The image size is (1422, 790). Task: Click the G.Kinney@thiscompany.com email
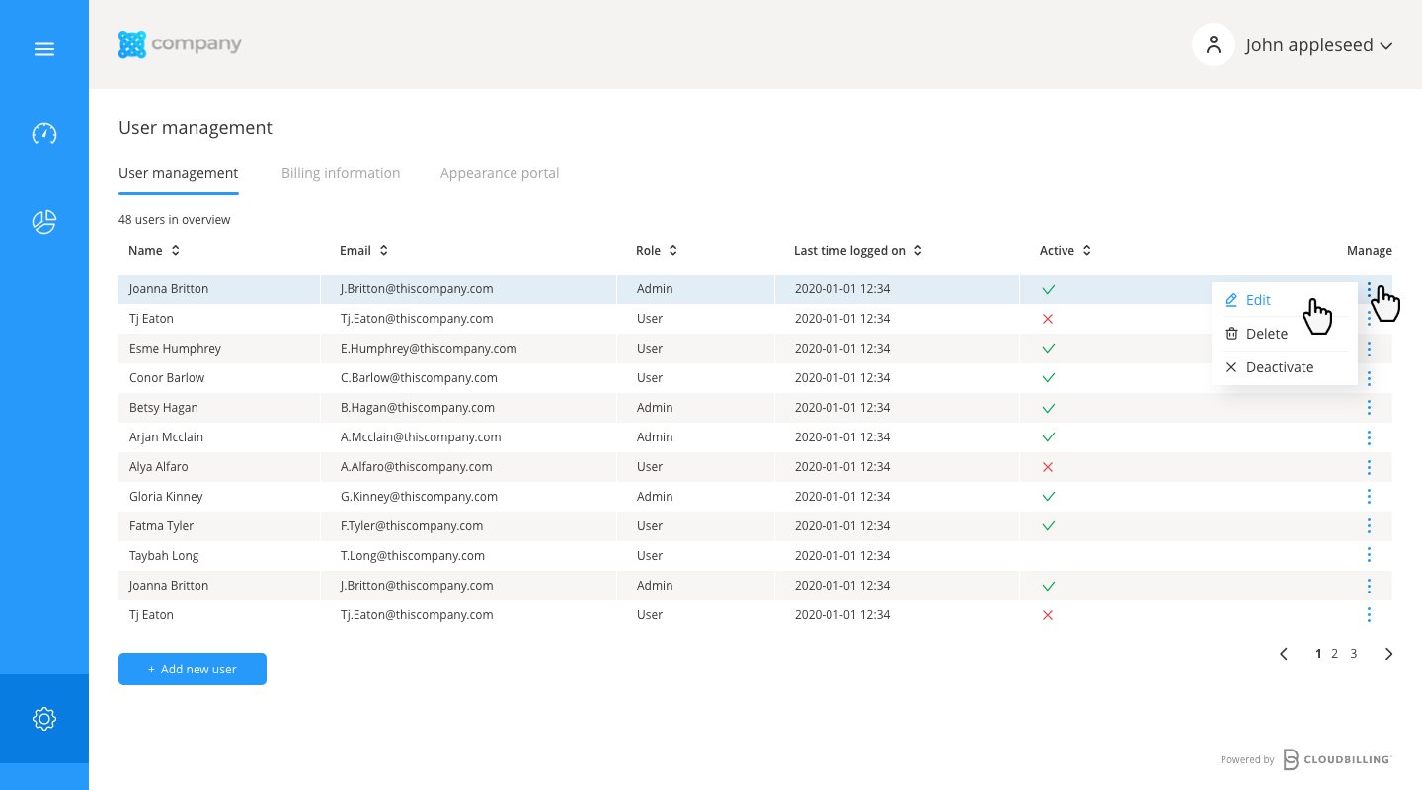tap(419, 497)
